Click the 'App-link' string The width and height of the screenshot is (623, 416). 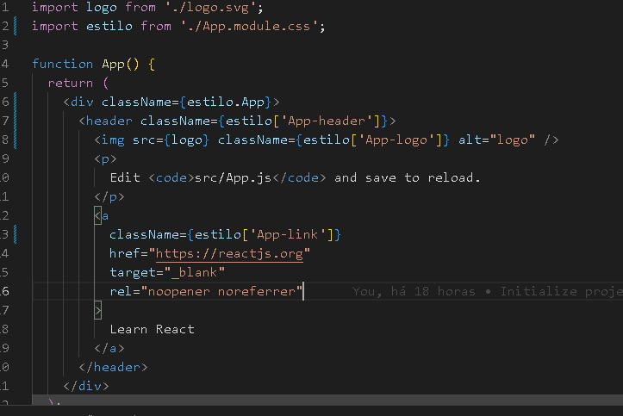click(288, 234)
